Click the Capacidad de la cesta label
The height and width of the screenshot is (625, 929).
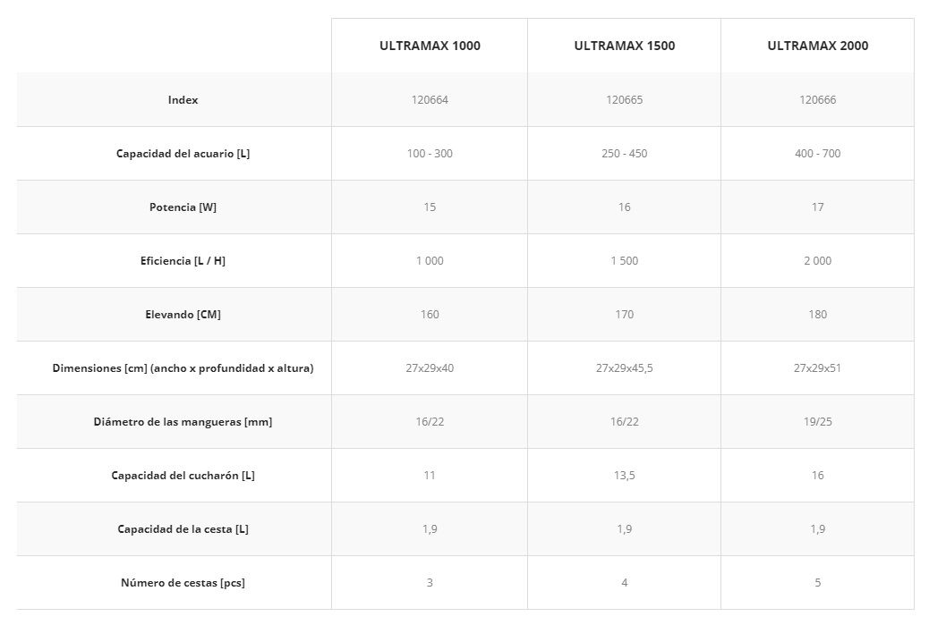183,529
